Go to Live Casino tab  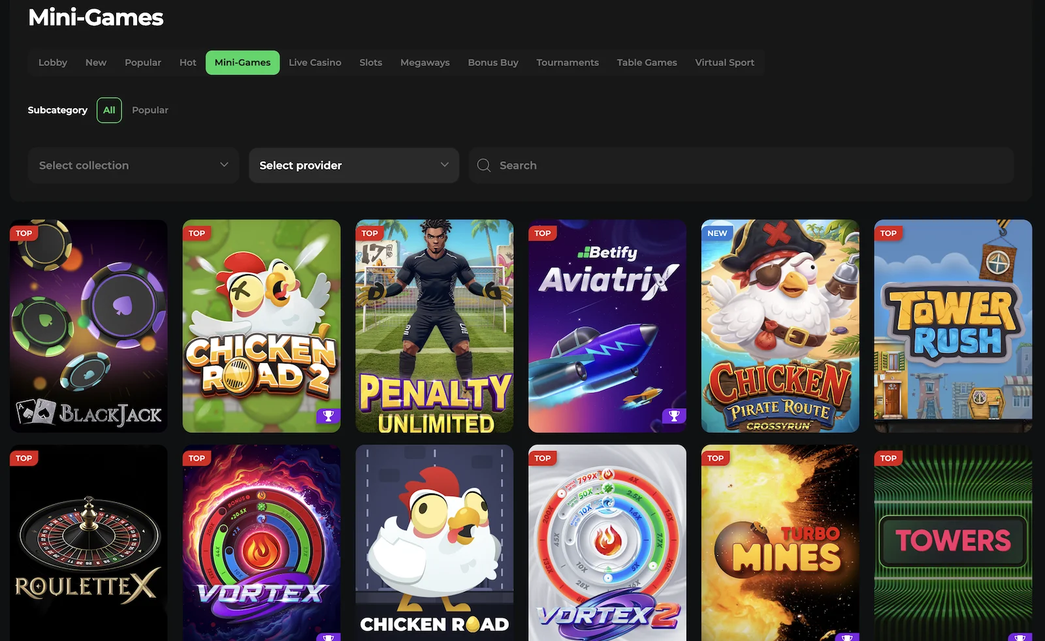point(315,63)
